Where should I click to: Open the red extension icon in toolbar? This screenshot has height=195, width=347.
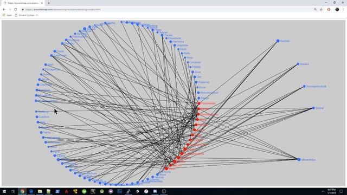(x=329, y=10)
